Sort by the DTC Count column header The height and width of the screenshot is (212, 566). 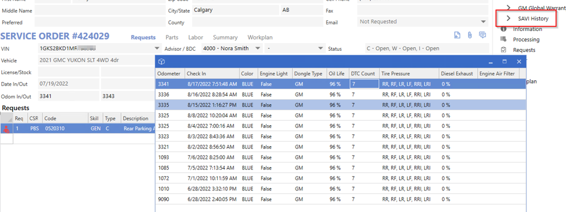[x=364, y=74]
